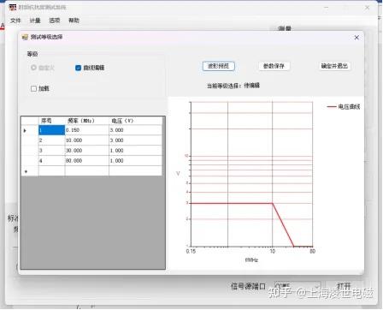This screenshot has height=310, width=383.
Task: Click the main window app icon
Action: click(x=13, y=8)
